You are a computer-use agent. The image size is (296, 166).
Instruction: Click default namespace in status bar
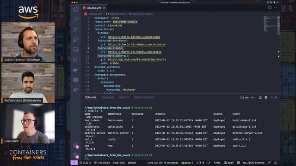132,163
